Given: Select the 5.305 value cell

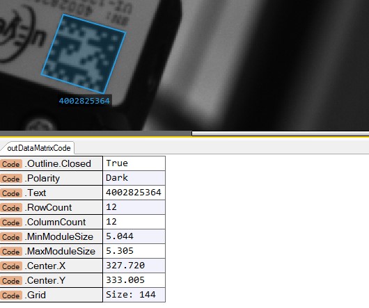Looking at the screenshot, I should tap(134, 251).
